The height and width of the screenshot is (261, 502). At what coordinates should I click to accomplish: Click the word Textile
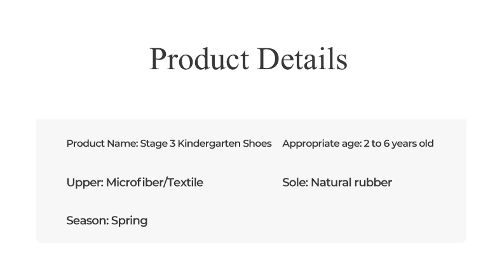click(185, 183)
